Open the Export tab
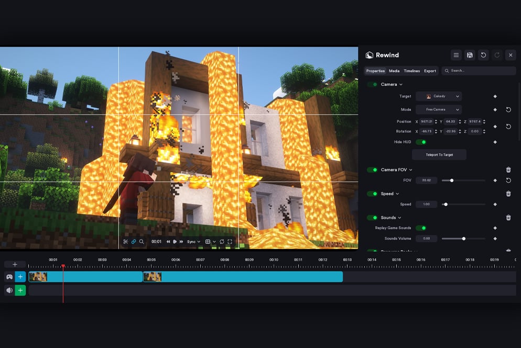This screenshot has width=521, height=348. coord(430,71)
